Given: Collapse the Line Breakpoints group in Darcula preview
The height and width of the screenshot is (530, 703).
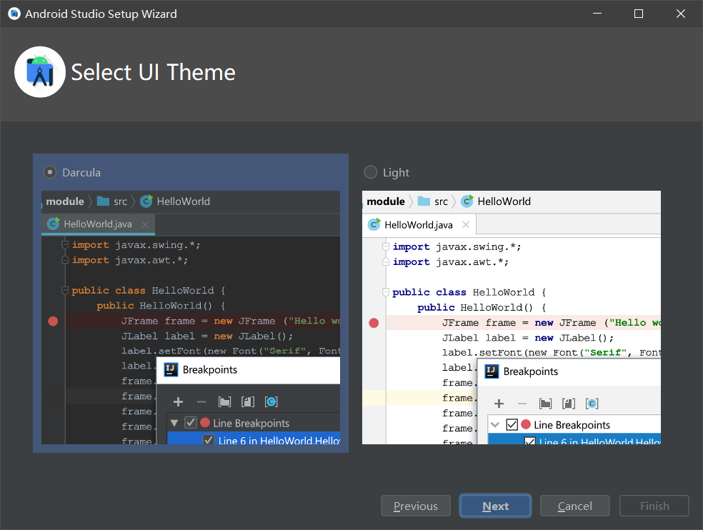Looking at the screenshot, I should (x=175, y=423).
